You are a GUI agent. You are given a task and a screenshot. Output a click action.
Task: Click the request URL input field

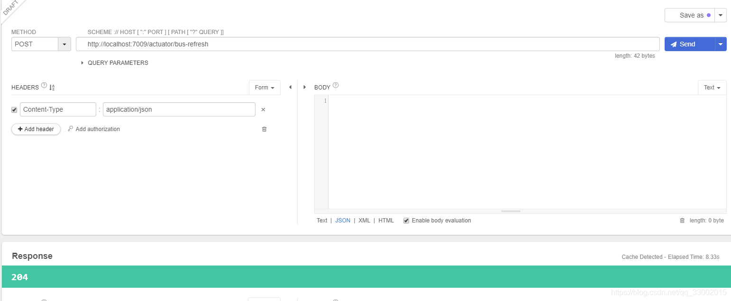click(x=367, y=44)
